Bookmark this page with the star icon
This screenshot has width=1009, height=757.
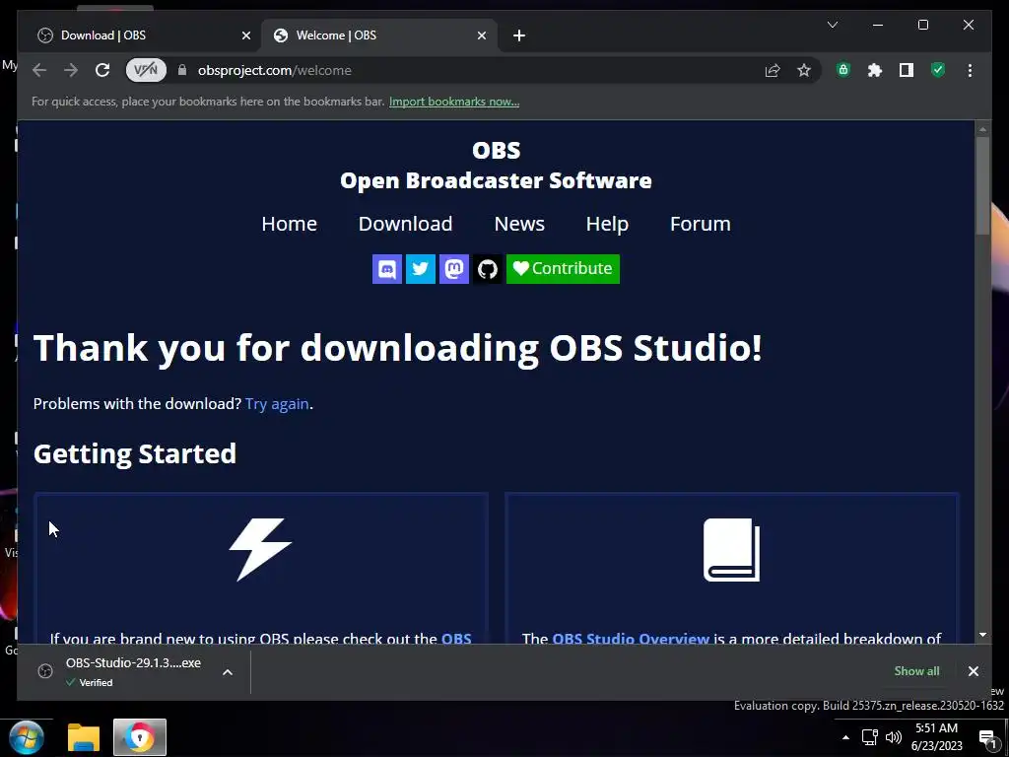tap(804, 70)
